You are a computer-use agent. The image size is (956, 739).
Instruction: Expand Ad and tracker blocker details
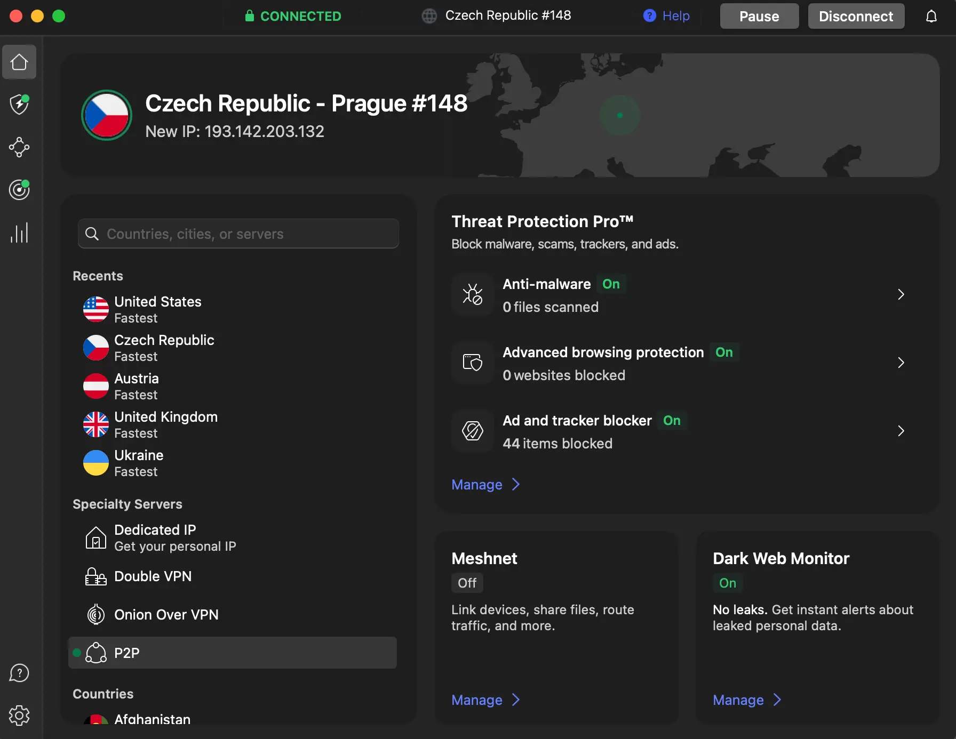(901, 431)
